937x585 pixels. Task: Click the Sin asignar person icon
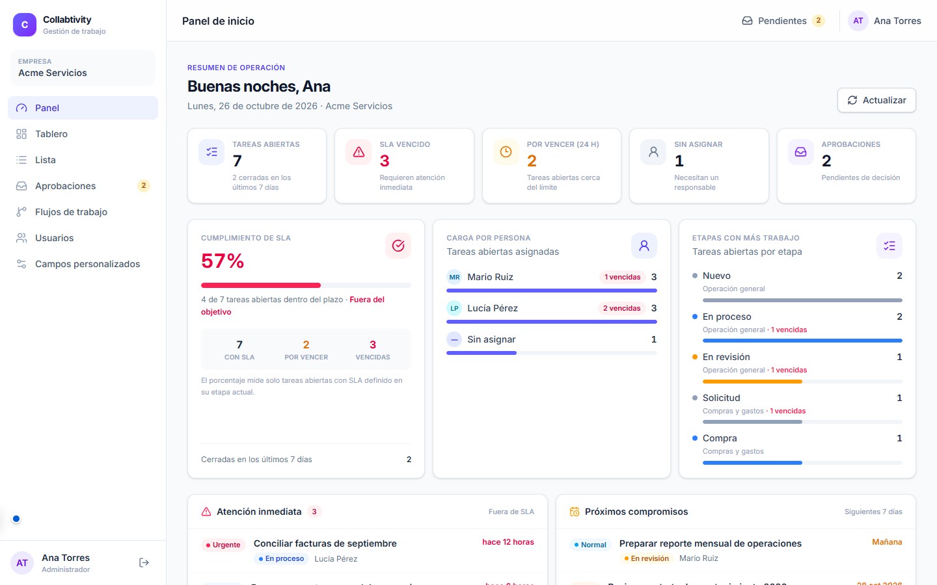(653, 152)
